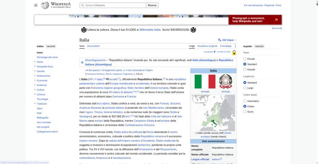318x164 pixels.
Task: Expand the Scienza index section
Action: pyautogui.click(x=35, y=94)
